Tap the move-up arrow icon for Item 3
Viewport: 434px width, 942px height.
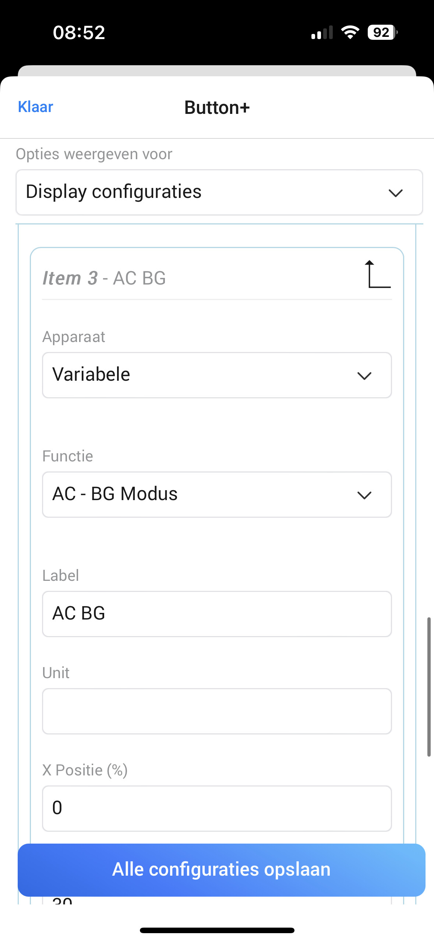coord(378,275)
